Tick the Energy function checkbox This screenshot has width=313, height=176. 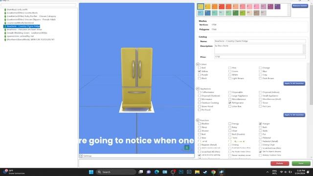(230, 124)
